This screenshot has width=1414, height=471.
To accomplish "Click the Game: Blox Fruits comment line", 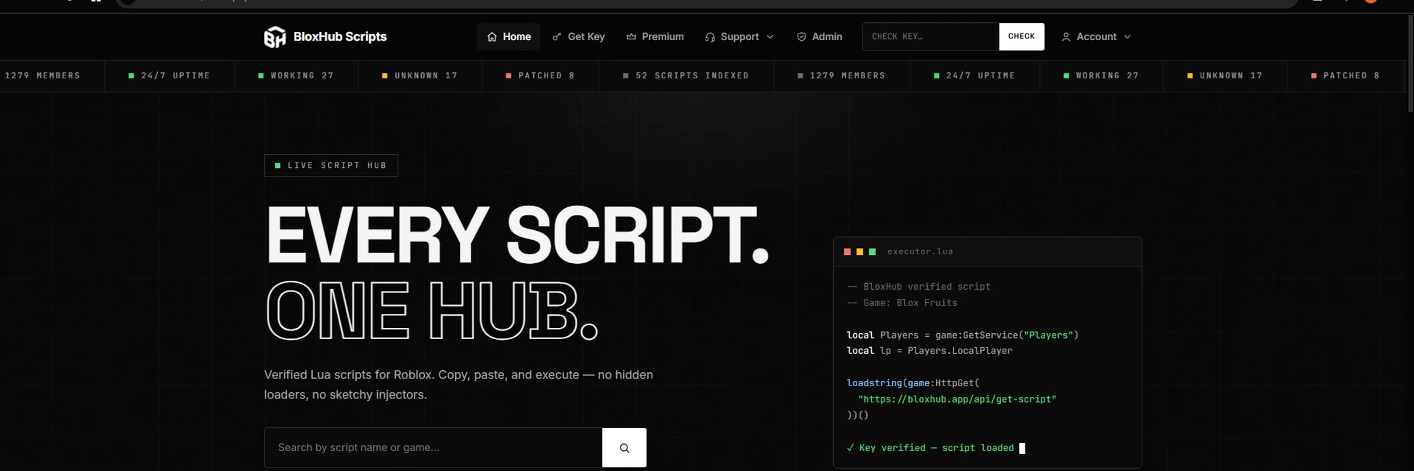I will 902,303.
